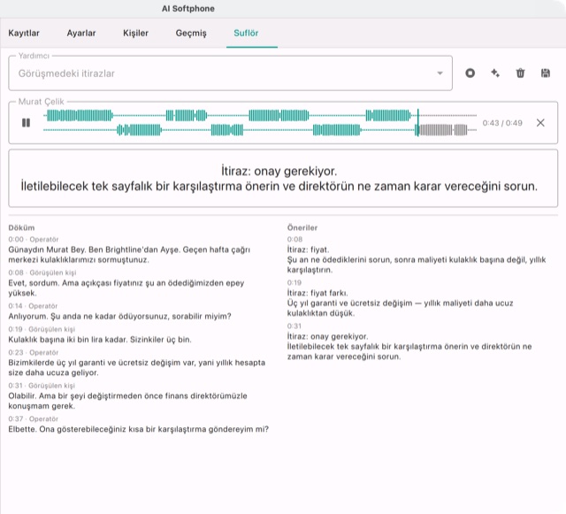Click the line Evet, sordum. Ama açıkçası
The height and width of the screenshot is (514, 566).
[126, 288]
